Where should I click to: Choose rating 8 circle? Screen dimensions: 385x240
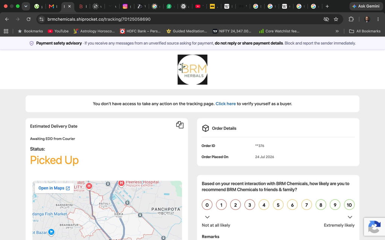tap(321, 205)
